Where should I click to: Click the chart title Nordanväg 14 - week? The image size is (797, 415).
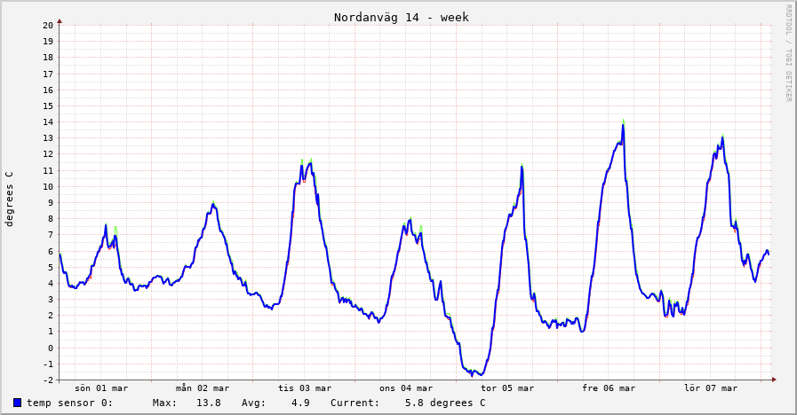click(401, 17)
